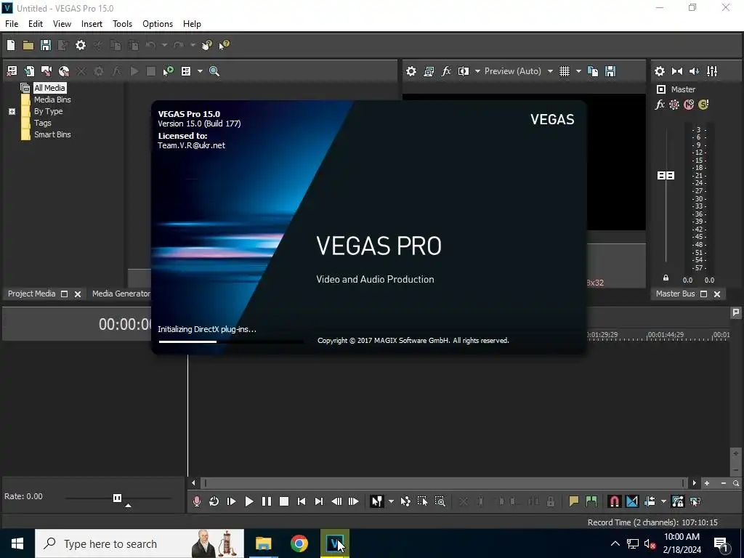Image resolution: width=744 pixels, height=558 pixels.
Task: Solo the Master bus
Action: (x=703, y=105)
